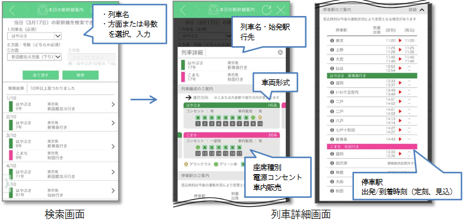Screen dimensions: 466x221
Task: Click the pink こまち E6系 formation header
Action: tap(232, 135)
